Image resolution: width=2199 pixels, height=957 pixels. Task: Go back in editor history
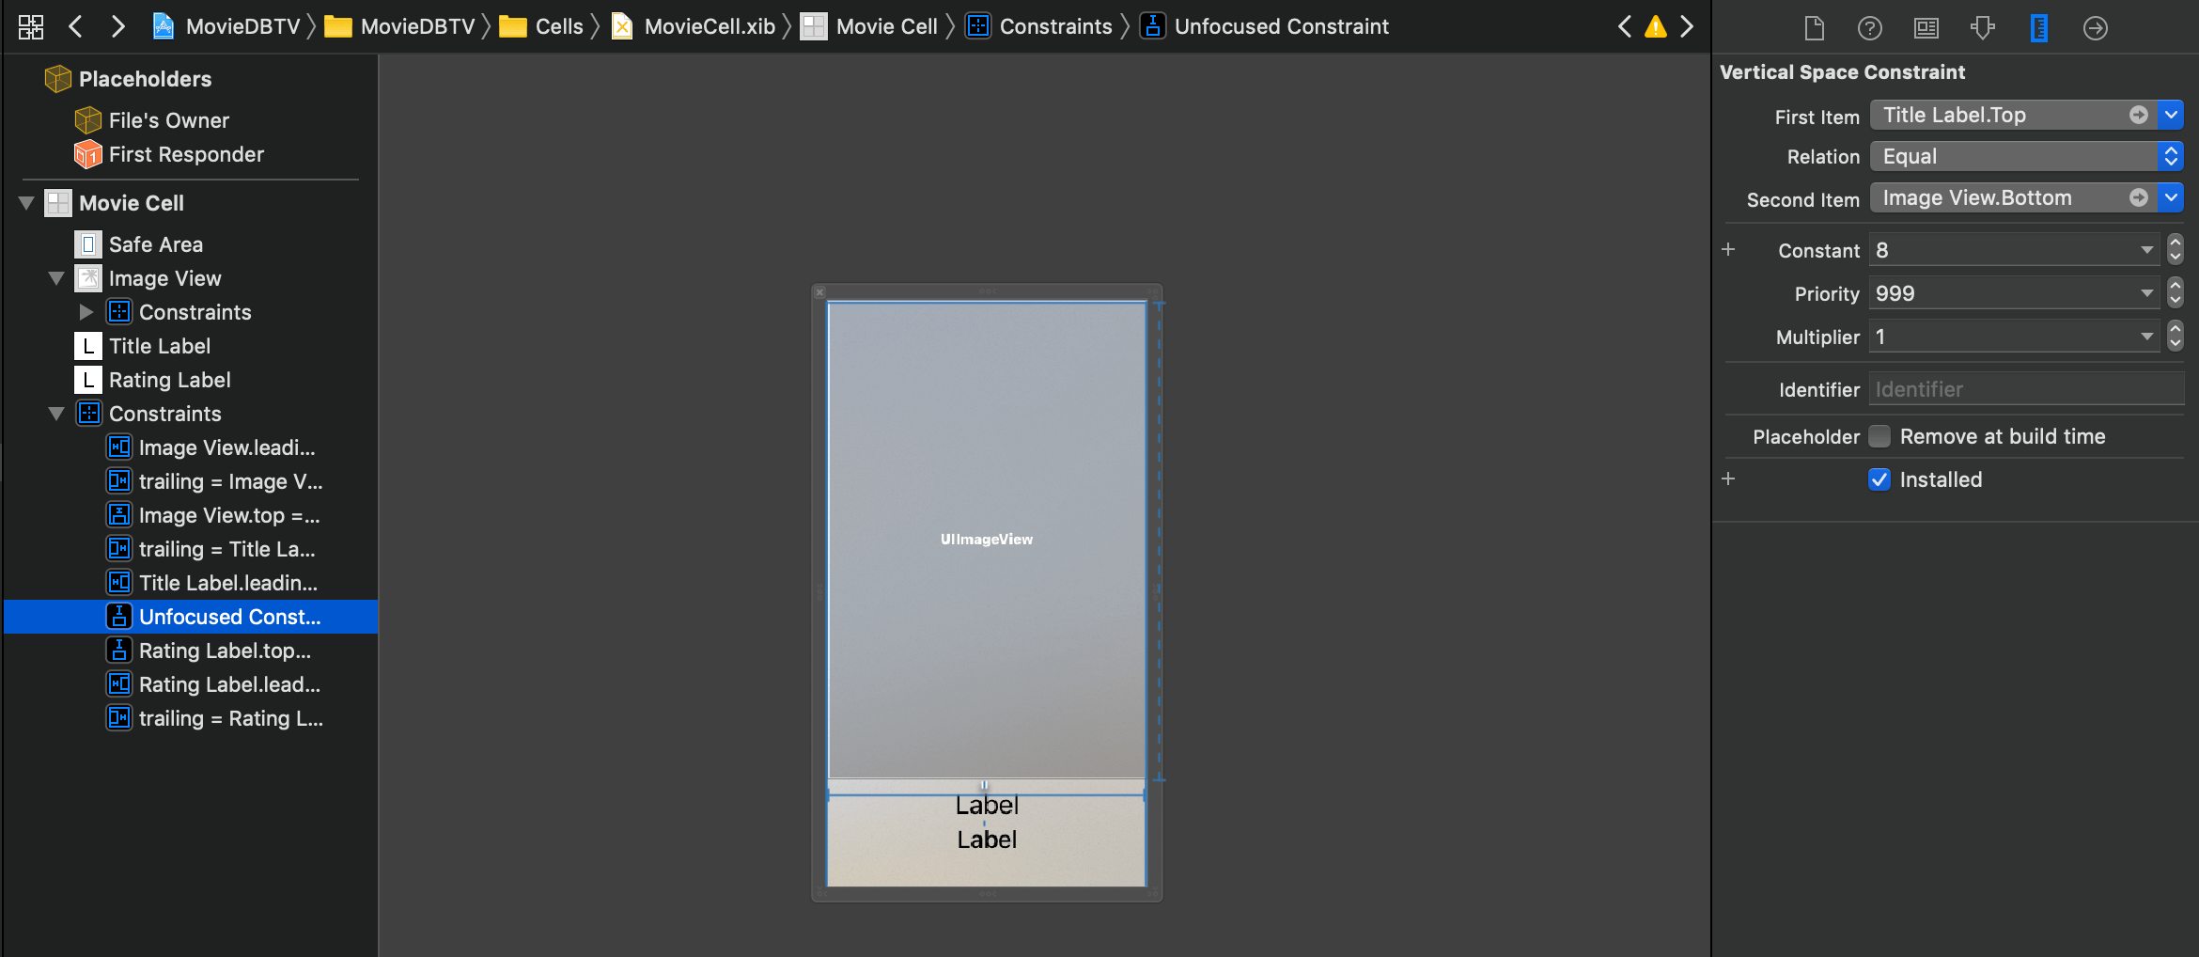[76, 26]
